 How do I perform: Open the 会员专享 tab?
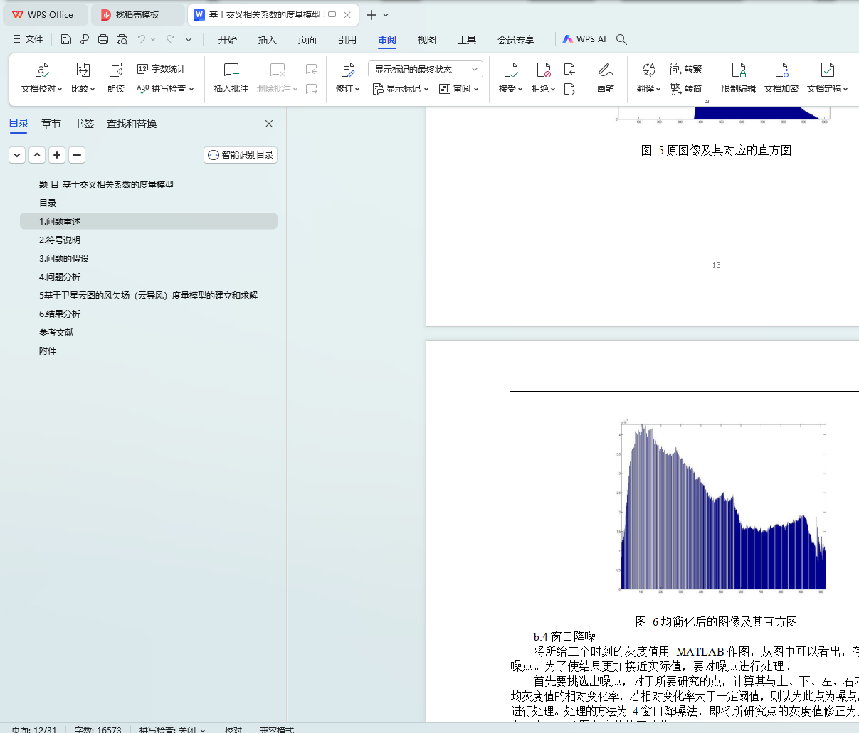click(516, 40)
